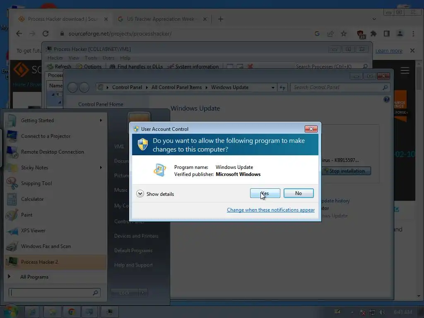Click the Chrome tab search dropdown arrow
This screenshot has height=318, width=424.
click(x=374, y=19)
